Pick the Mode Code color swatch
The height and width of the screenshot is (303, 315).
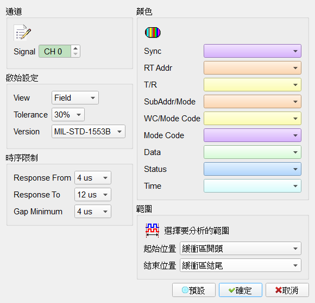tap(253, 135)
